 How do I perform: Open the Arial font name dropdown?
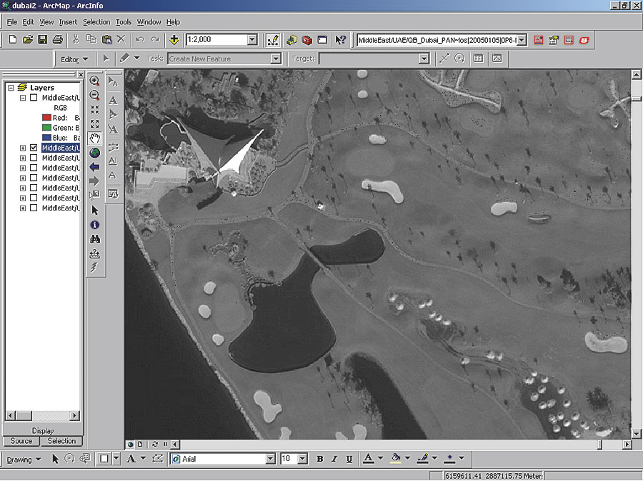pyautogui.click(x=270, y=459)
